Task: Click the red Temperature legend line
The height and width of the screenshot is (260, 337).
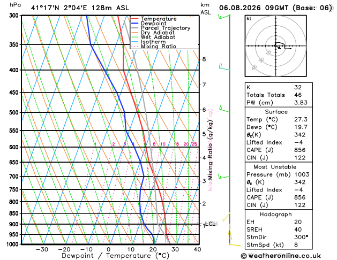Action: (135, 19)
